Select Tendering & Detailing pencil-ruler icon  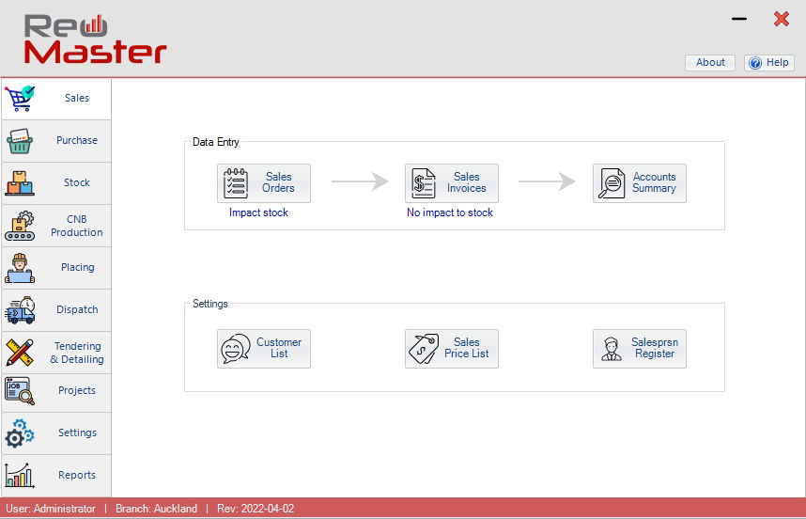[x=20, y=353]
